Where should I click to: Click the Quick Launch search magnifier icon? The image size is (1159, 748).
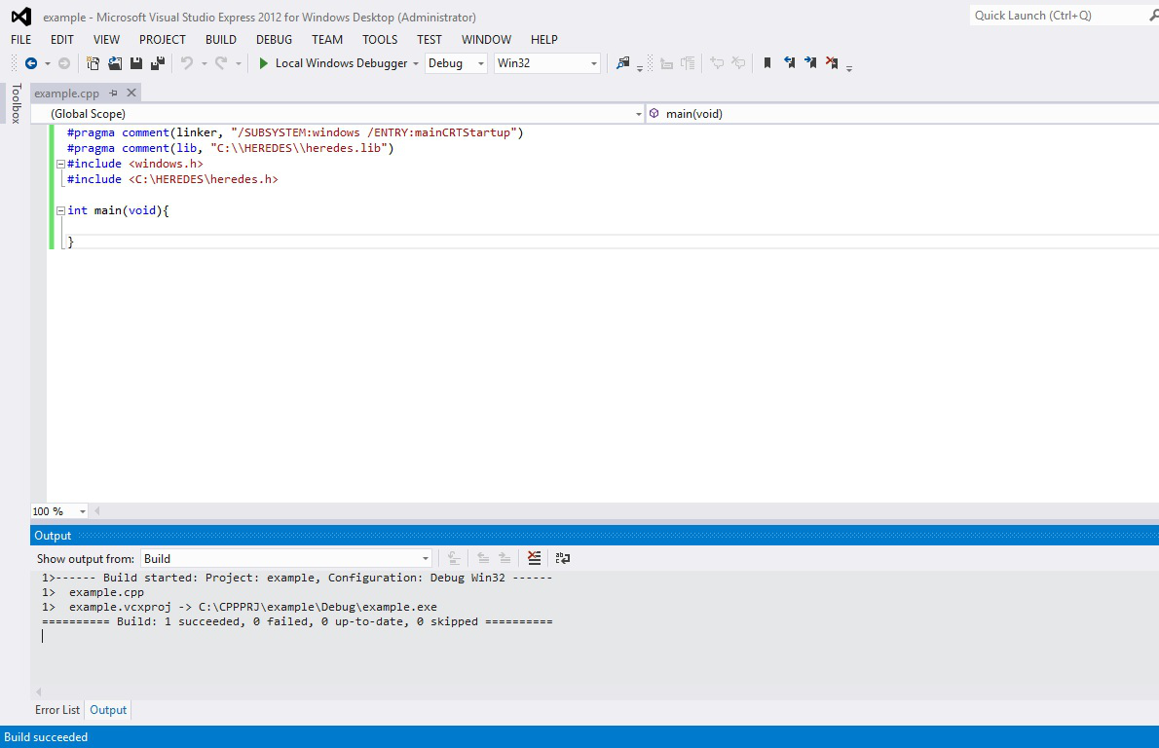(x=1153, y=16)
